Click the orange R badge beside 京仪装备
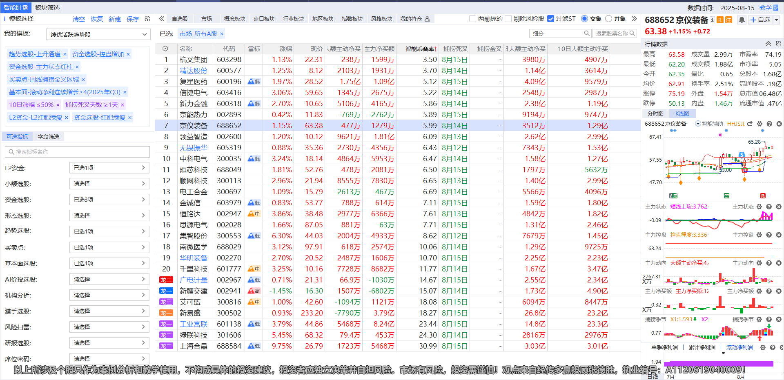The height and width of the screenshot is (380, 784). coord(720,20)
